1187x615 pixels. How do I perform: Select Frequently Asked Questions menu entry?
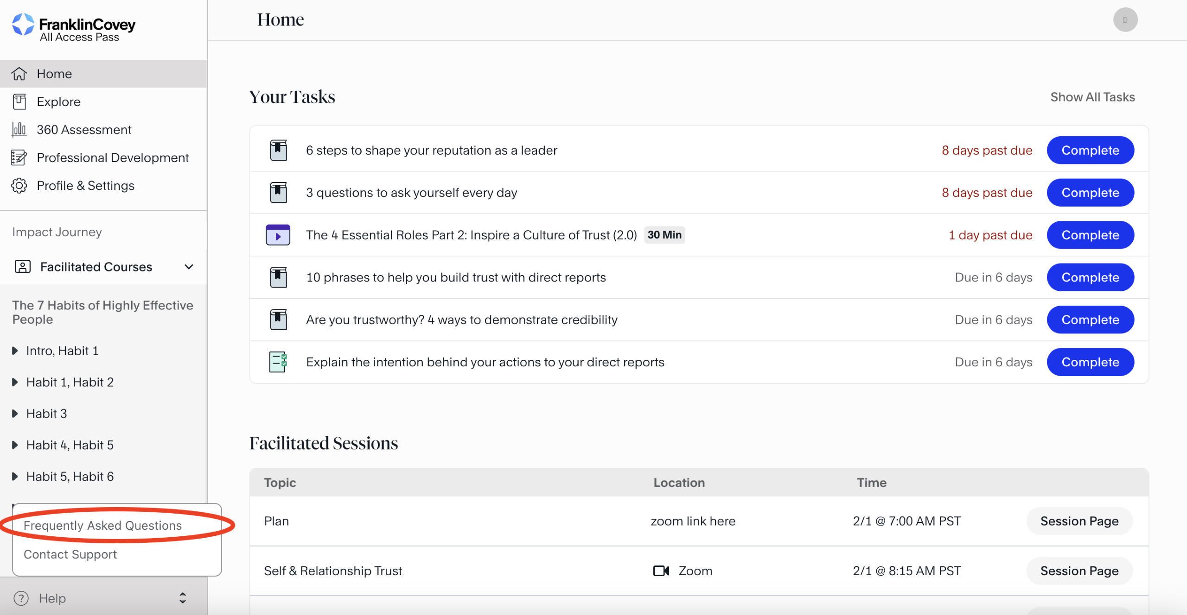(x=102, y=525)
